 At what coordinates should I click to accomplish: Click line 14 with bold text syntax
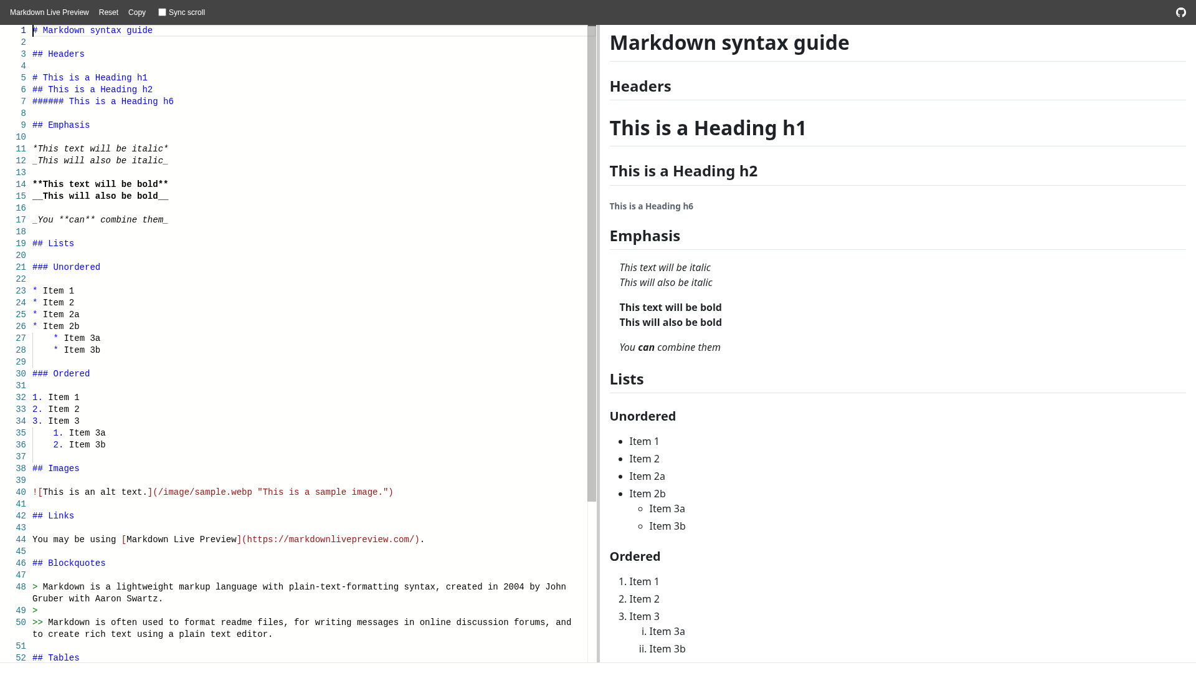click(x=100, y=184)
